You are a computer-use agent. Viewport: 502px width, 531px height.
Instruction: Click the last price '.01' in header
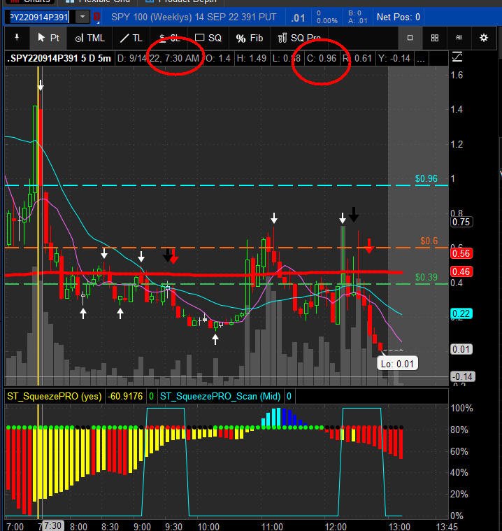[299, 17]
